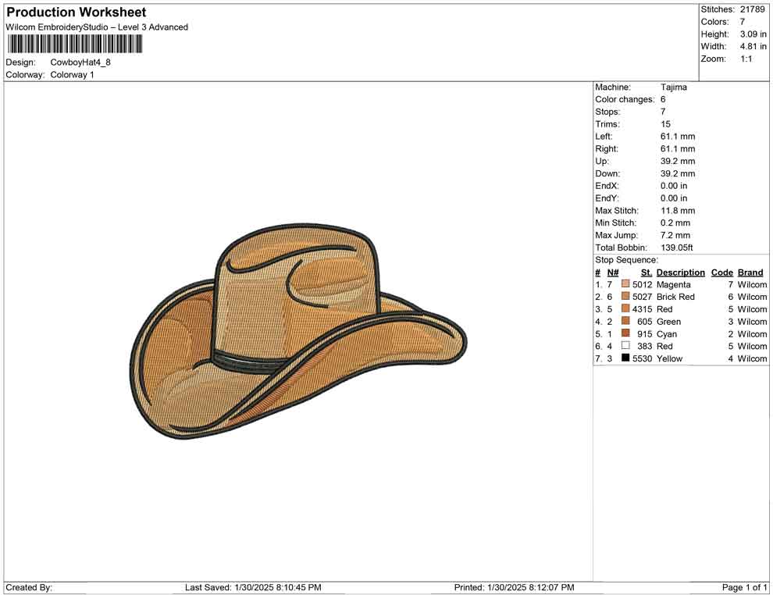
Task: Click the 'Yellow' description in row 7
Action: 669,358
